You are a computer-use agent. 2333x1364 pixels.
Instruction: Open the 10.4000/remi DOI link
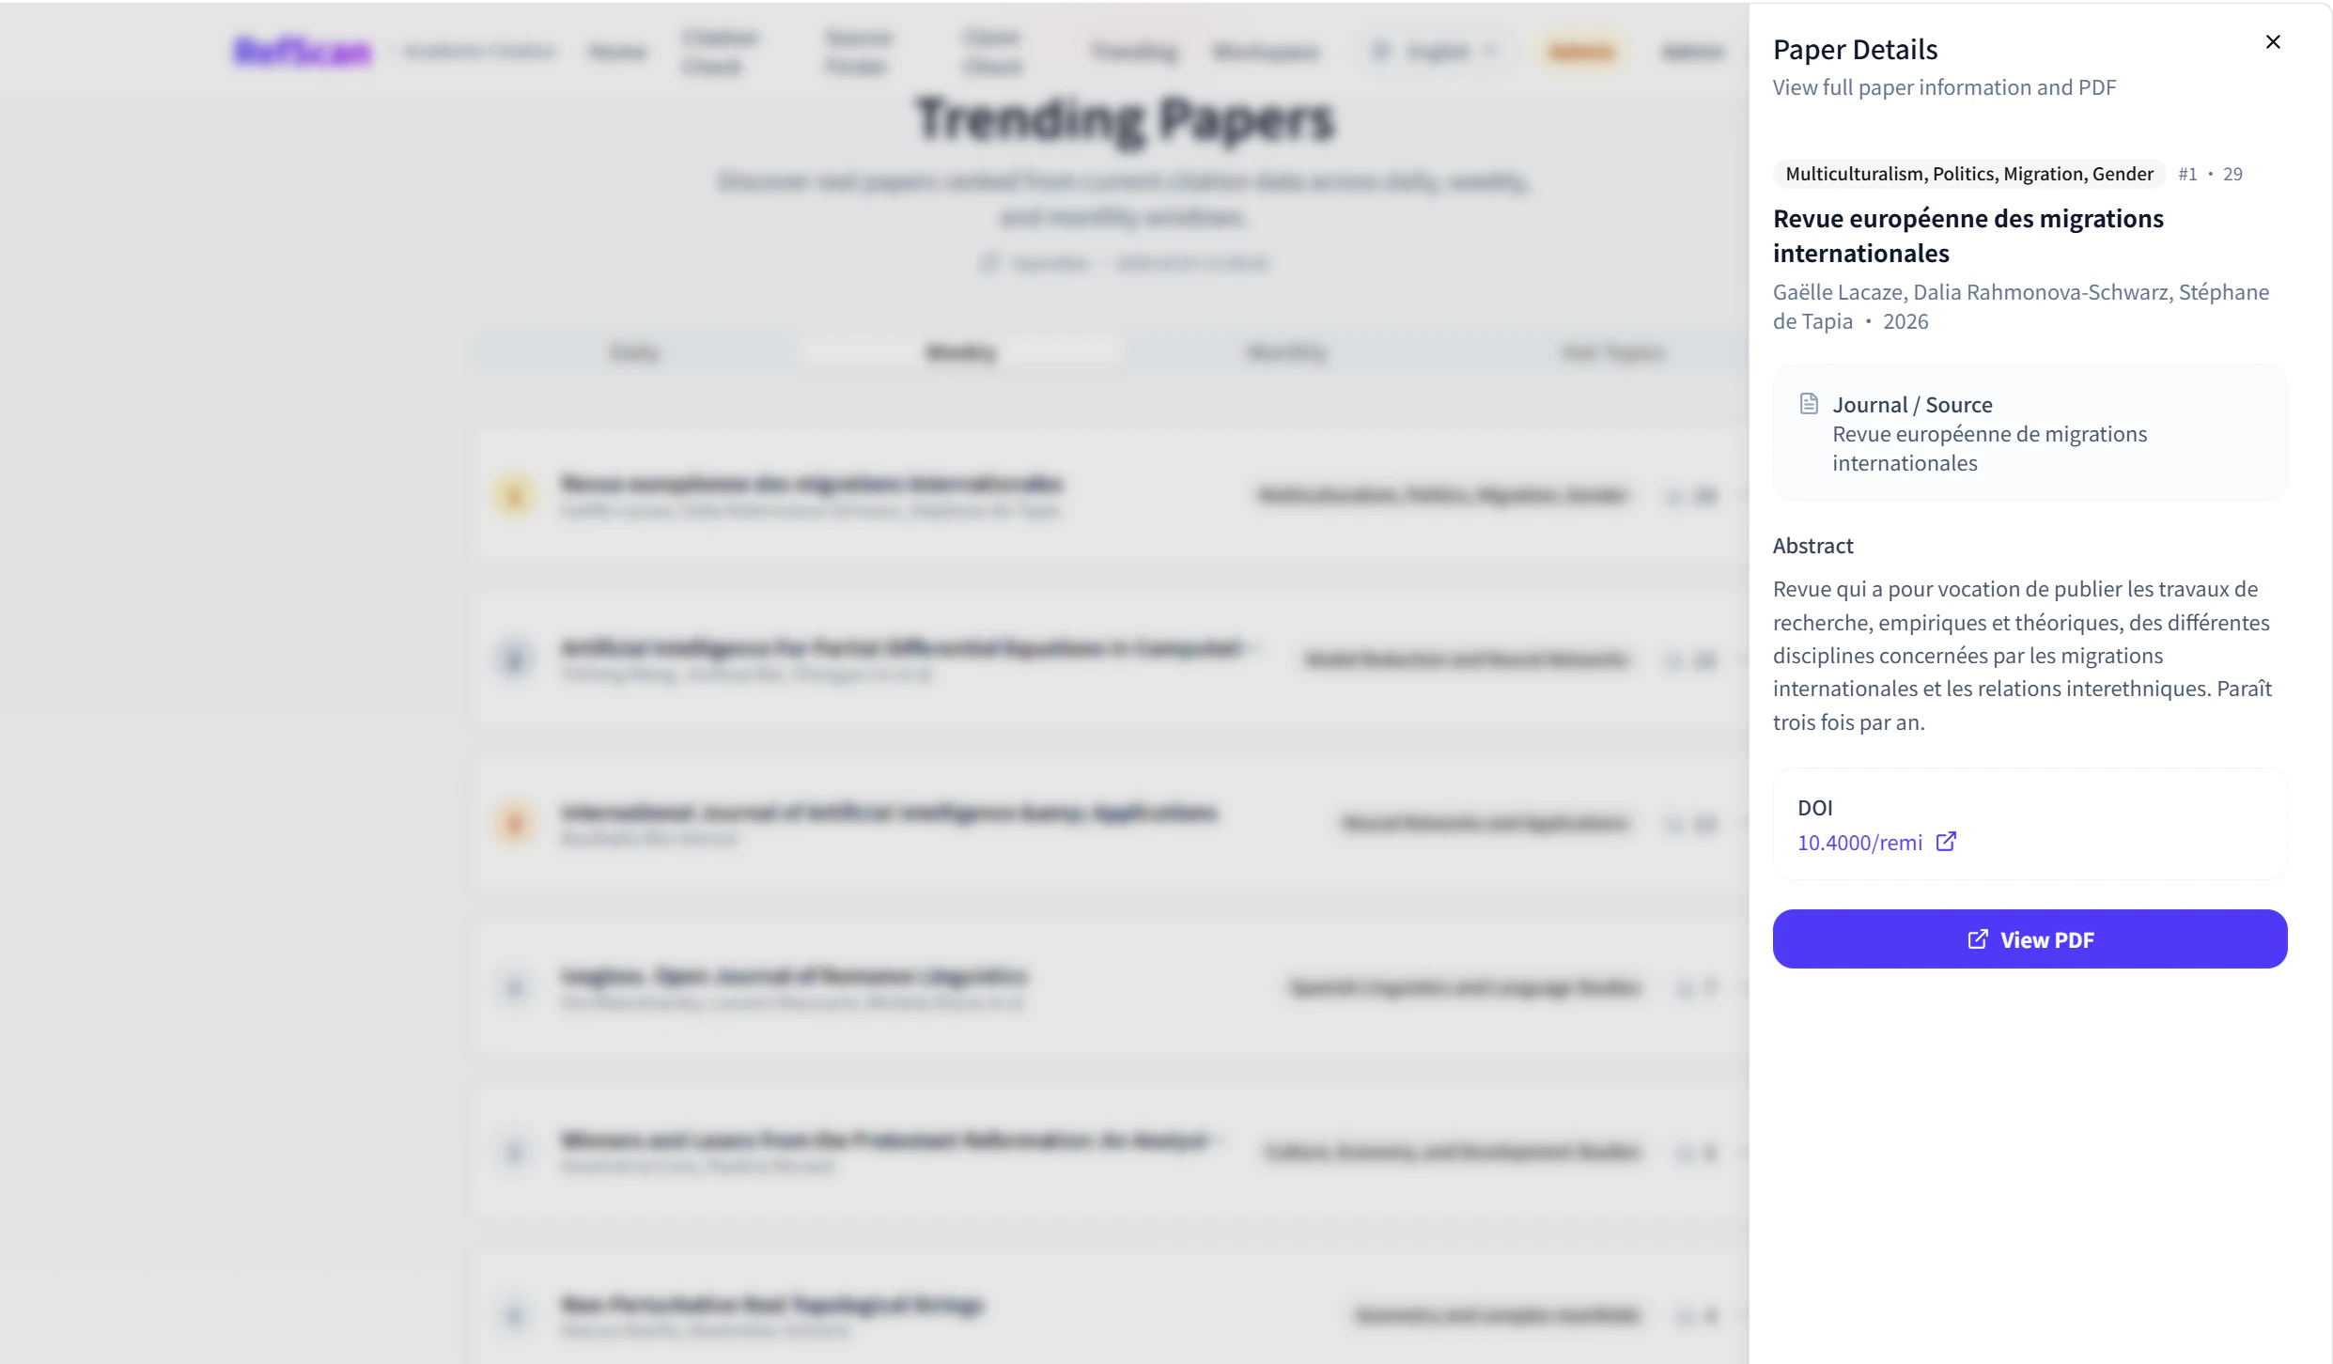click(1859, 843)
